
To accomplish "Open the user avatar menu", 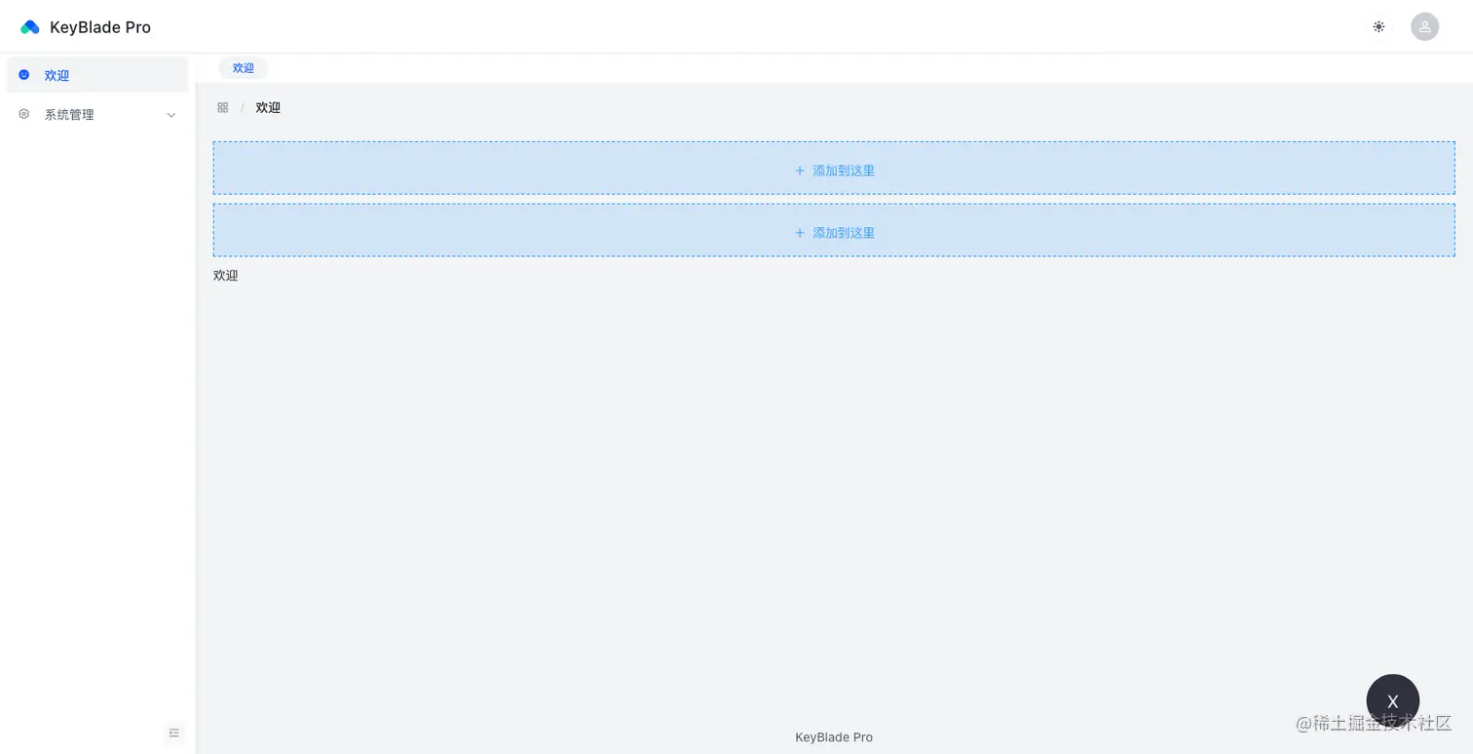I will (1424, 26).
